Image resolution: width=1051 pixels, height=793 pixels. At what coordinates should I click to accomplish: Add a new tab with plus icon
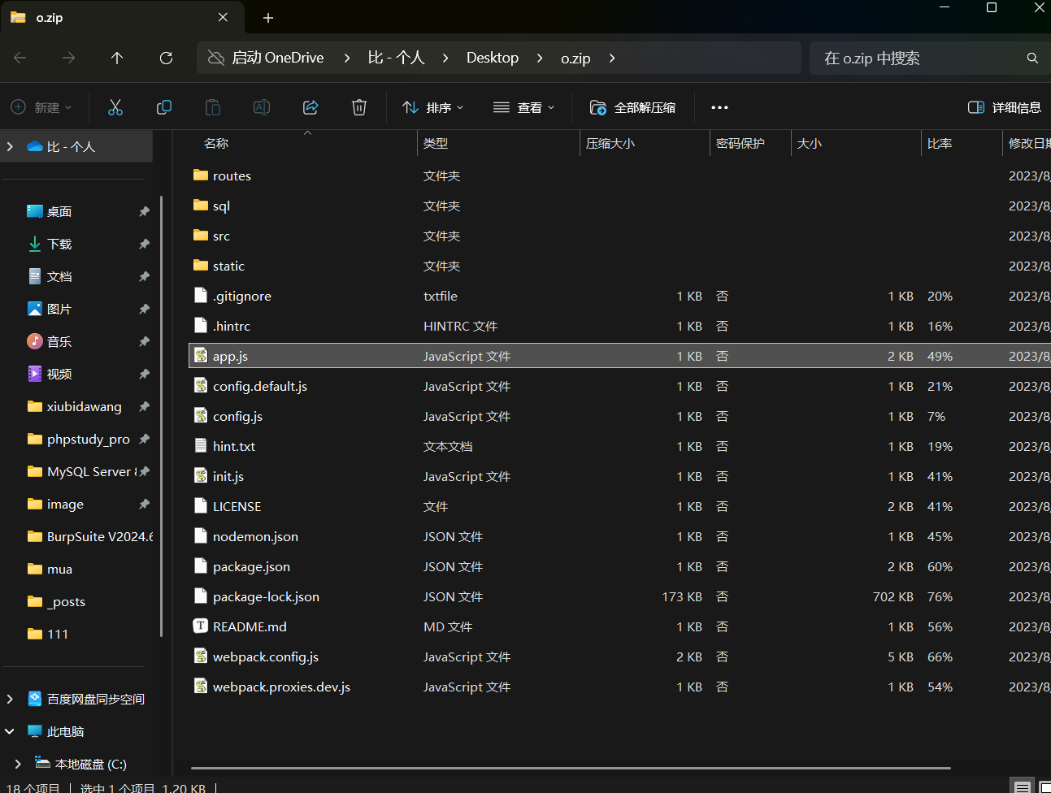pos(268,18)
